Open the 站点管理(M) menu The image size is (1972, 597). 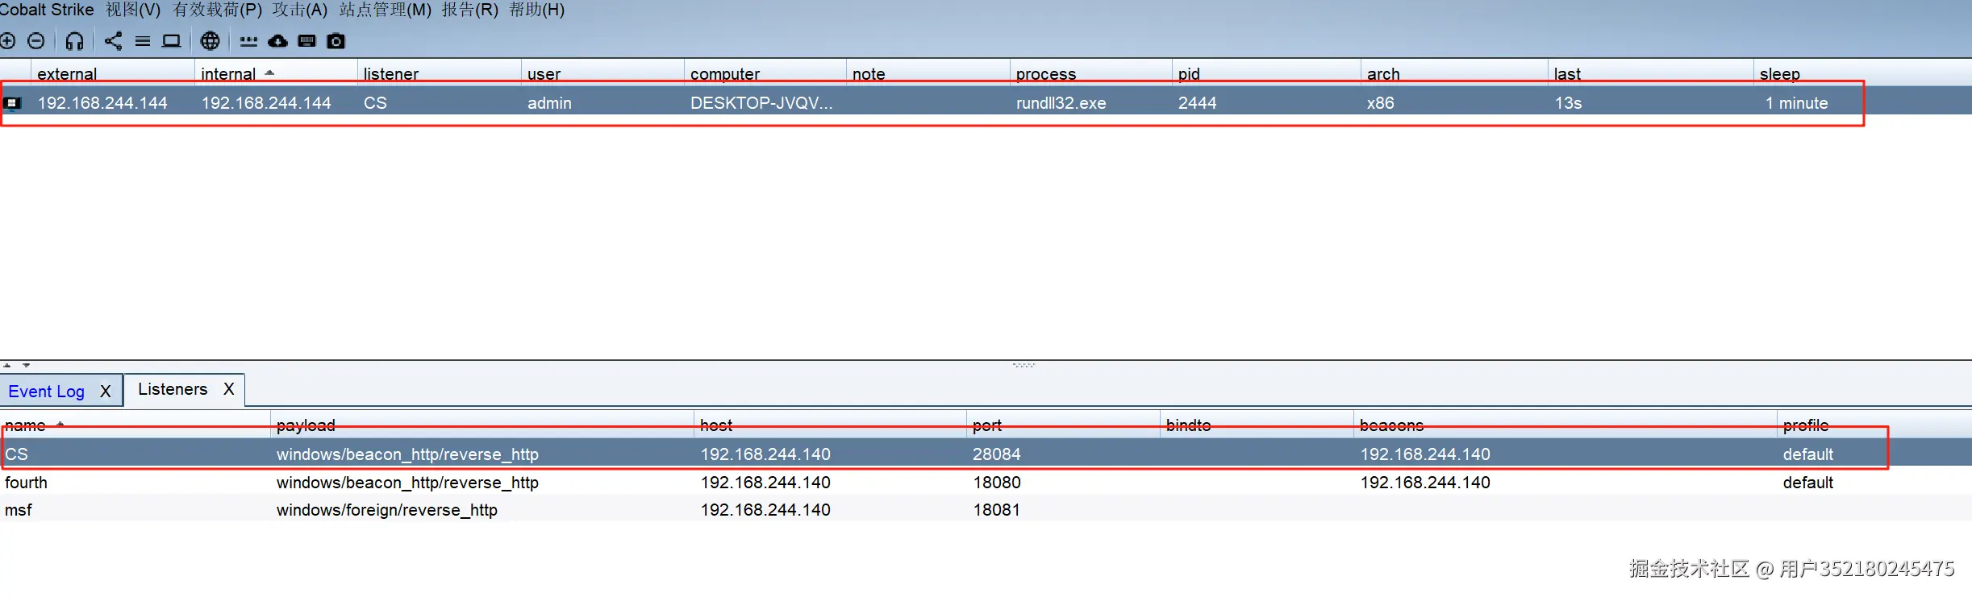386,10
